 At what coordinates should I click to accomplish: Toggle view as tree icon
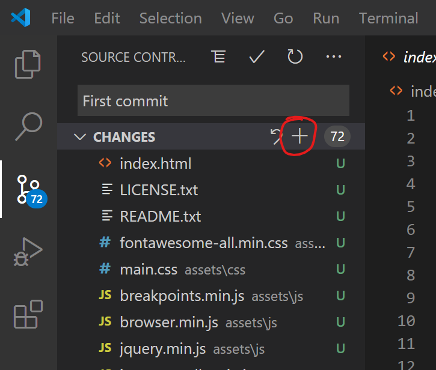(x=218, y=57)
